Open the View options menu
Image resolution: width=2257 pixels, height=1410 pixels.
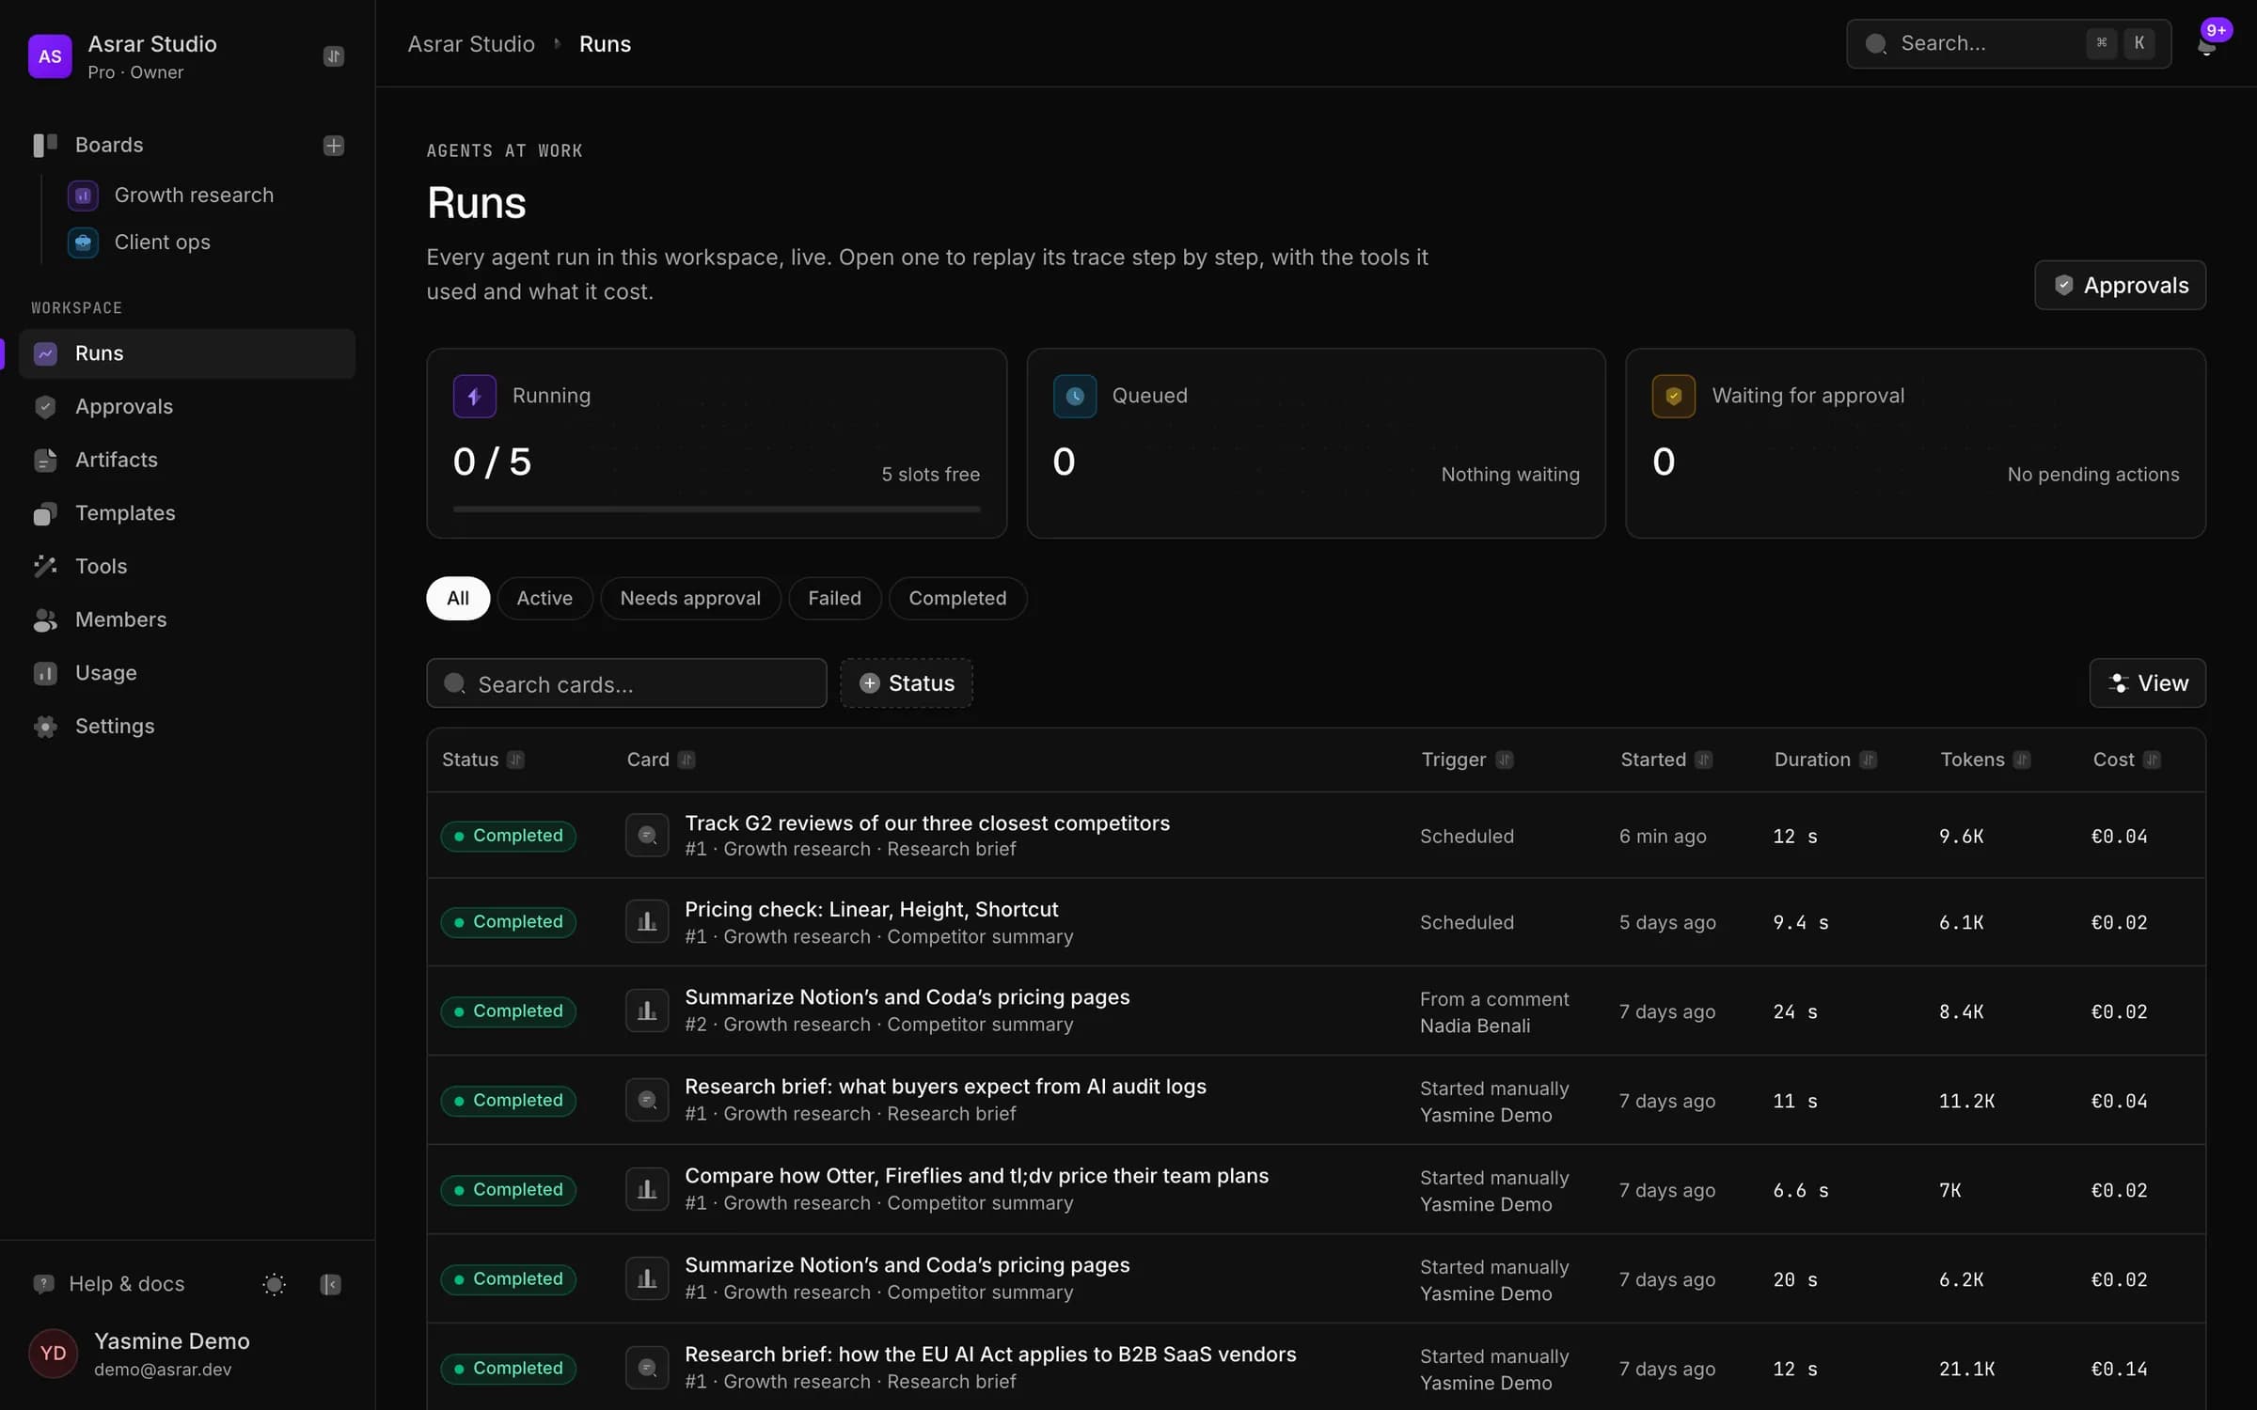tap(2147, 683)
